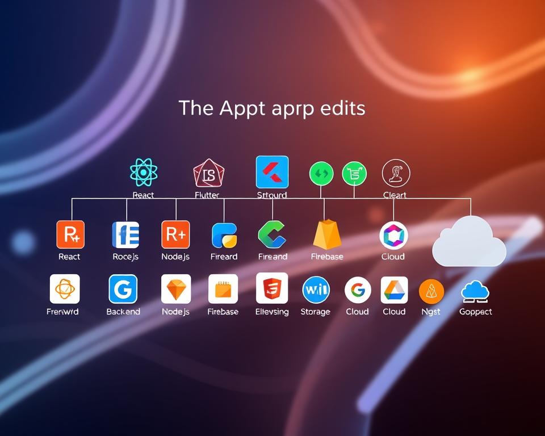The width and height of the screenshot is (545, 436).
Task: Click the wifi Storage icon
Action: (316, 290)
